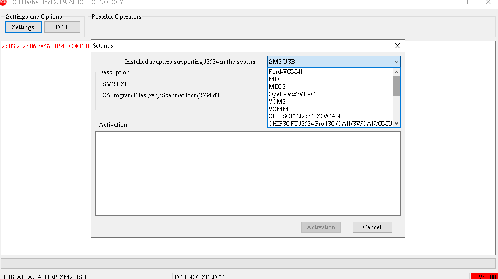Cancel the Settings dialog
Screen dimensions: 498x279
372,227
